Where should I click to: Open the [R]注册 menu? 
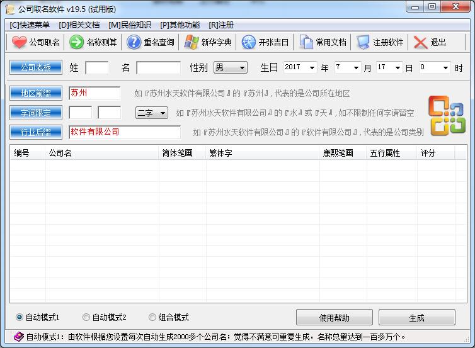tap(221, 25)
